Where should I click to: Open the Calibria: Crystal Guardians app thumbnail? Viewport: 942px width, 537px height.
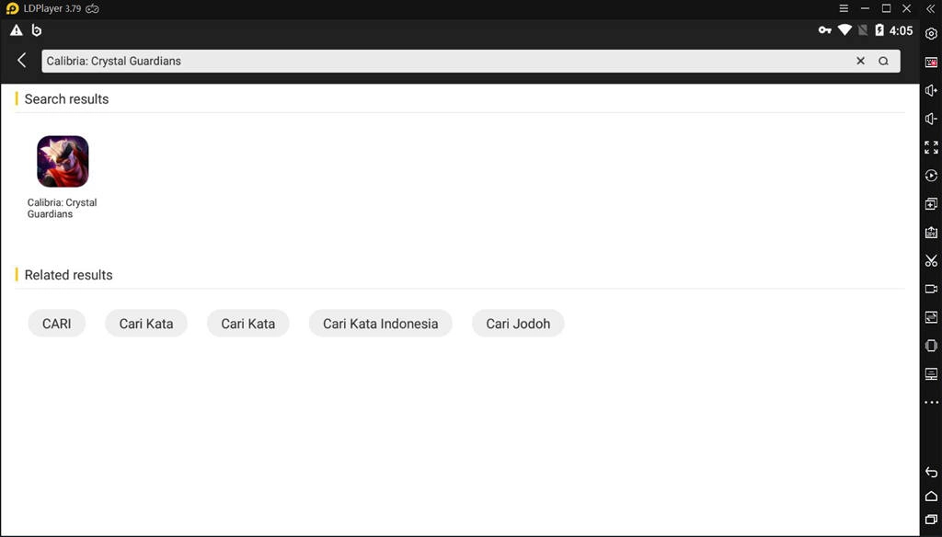[63, 161]
